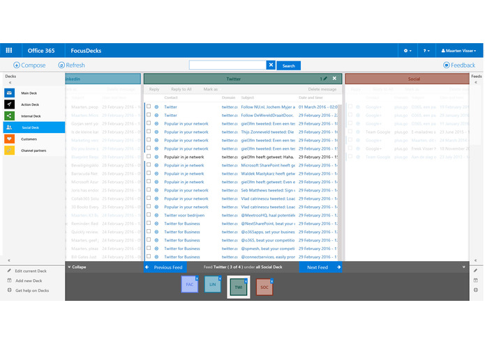Open the Feedback link

[459, 65]
